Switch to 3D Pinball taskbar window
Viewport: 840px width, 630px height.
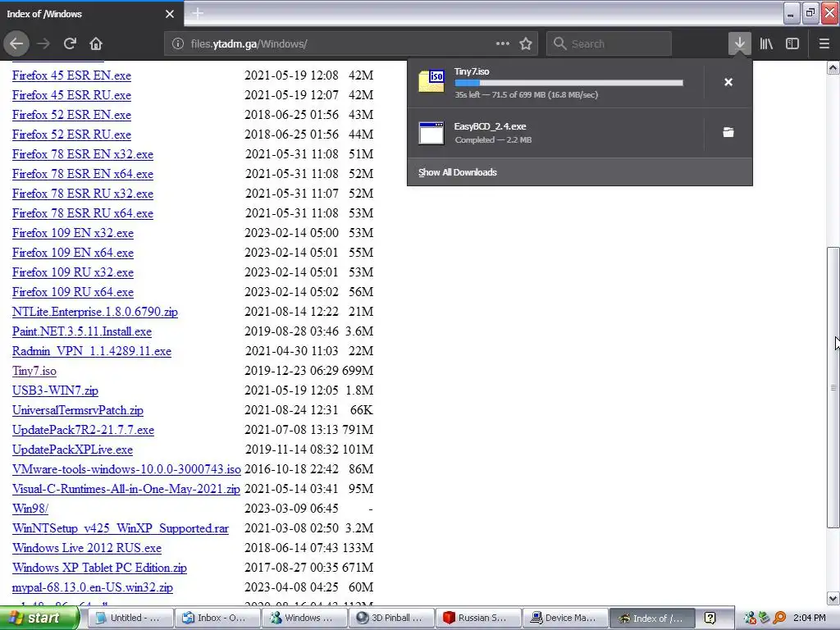[x=391, y=619]
